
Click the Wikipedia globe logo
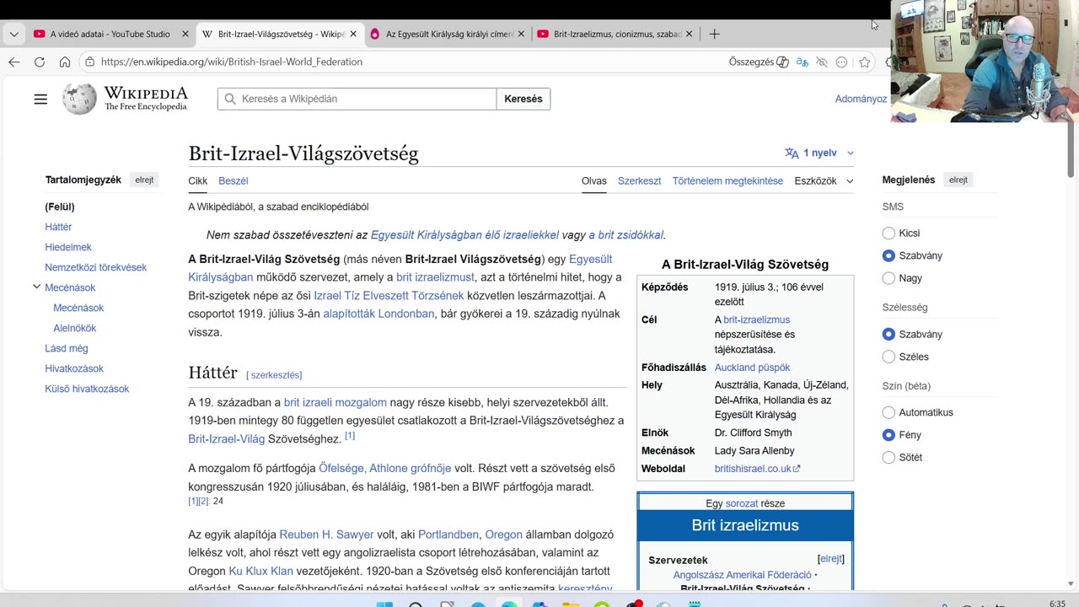tap(79, 99)
